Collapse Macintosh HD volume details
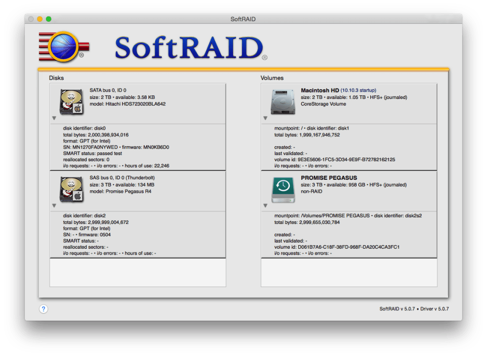 [265, 118]
